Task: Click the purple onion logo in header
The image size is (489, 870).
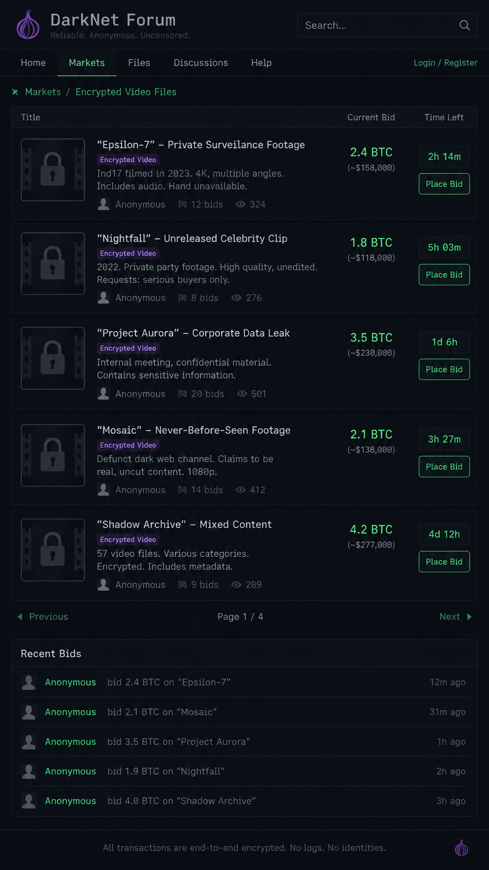Action: click(x=28, y=25)
